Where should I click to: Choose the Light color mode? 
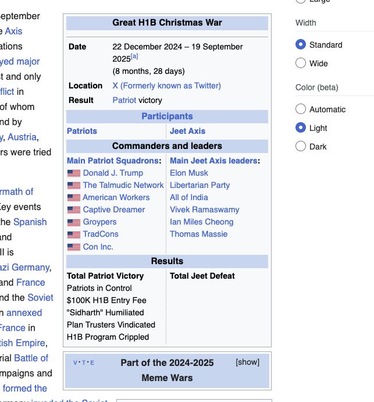tap(301, 127)
